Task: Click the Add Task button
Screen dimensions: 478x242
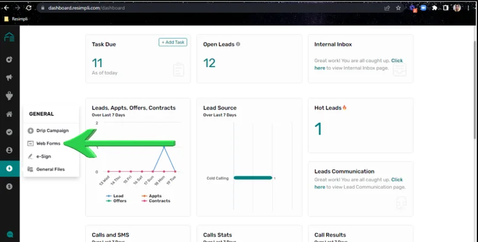Action: [x=173, y=42]
